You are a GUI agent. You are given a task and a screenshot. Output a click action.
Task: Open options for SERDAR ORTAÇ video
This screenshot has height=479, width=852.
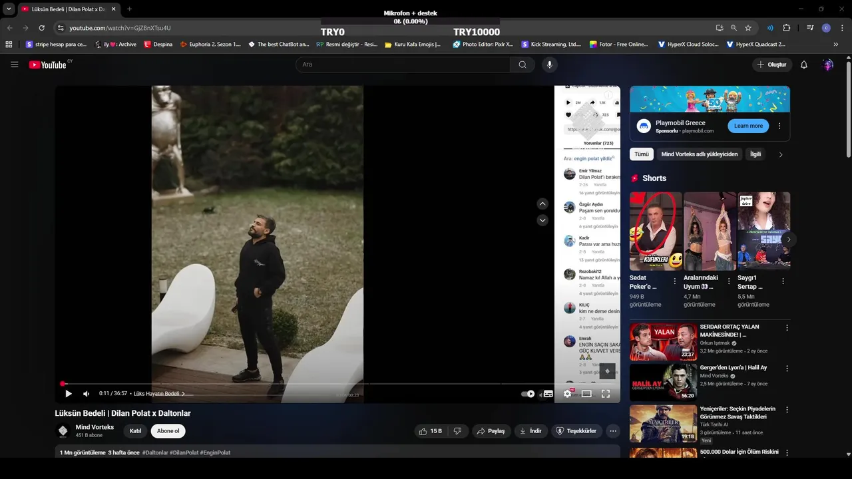coord(787,327)
